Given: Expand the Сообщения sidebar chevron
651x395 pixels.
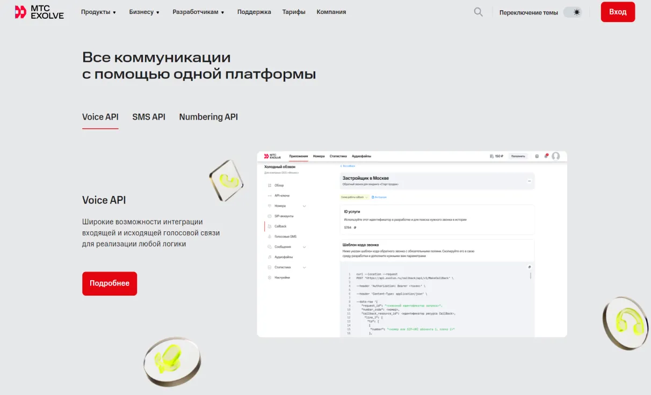Looking at the screenshot, I should [x=305, y=246].
